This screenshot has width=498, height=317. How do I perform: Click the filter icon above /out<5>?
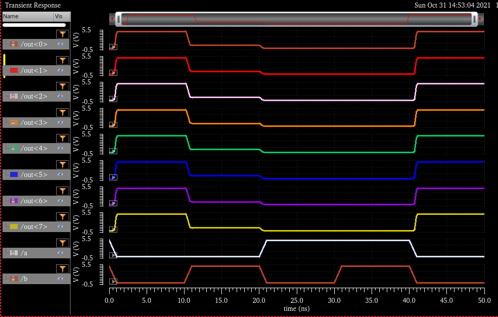(63, 164)
